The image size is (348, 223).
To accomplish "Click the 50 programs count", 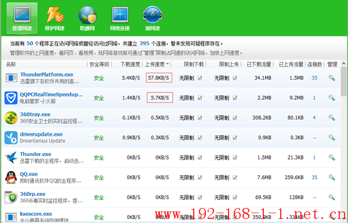I will [30, 43].
